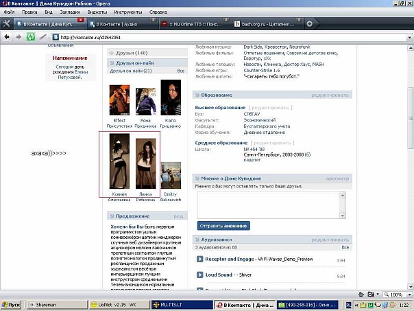Click Все next to Друзья он-лайн (21)
The width and height of the screenshot is (414, 311).
pyautogui.click(x=181, y=71)
